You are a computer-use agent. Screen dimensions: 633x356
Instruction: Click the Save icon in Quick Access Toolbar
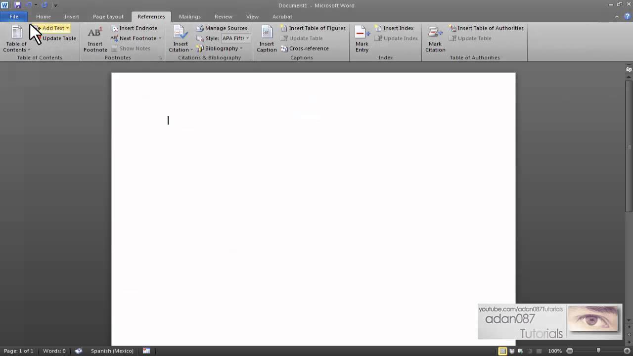[18, 5]
